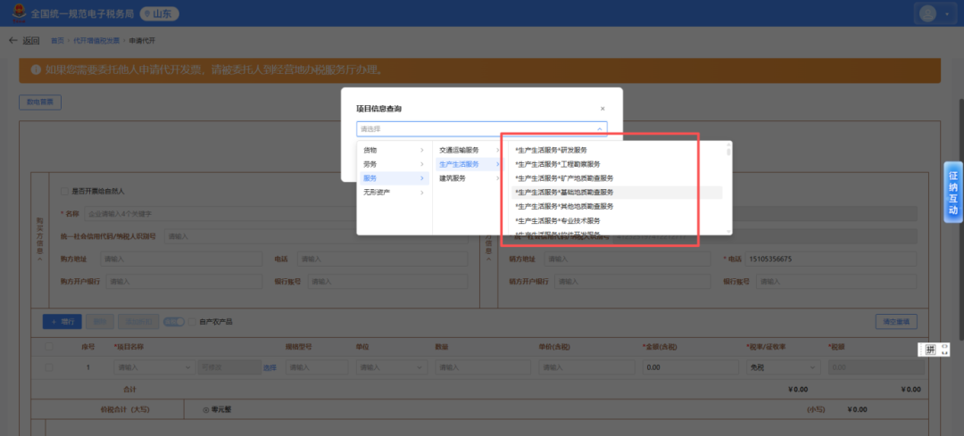The width and height of the screenshot is (964, 436).
Task: Click the 拼 input method icon
Action: pyautogui.click(x=929, y=350)
